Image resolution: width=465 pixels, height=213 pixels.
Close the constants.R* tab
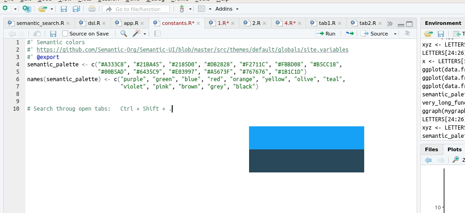pos(198,23)
